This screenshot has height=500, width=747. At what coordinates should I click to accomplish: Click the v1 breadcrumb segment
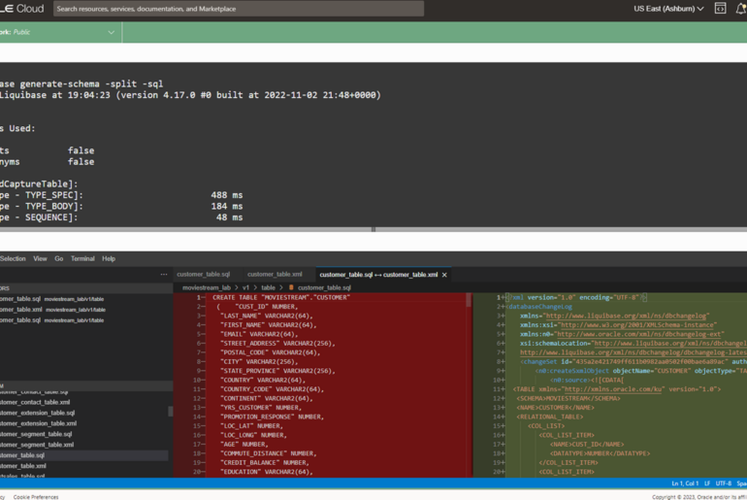(x=245, y=288)
